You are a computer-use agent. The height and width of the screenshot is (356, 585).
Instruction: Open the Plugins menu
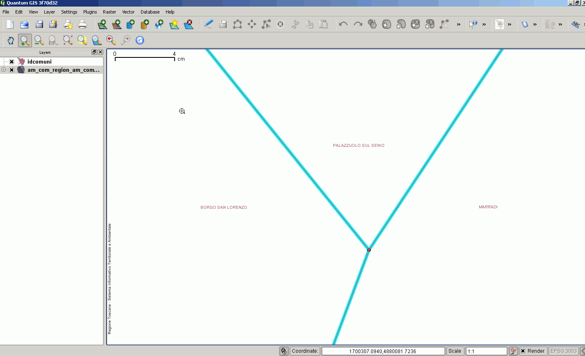pos(90,12)
